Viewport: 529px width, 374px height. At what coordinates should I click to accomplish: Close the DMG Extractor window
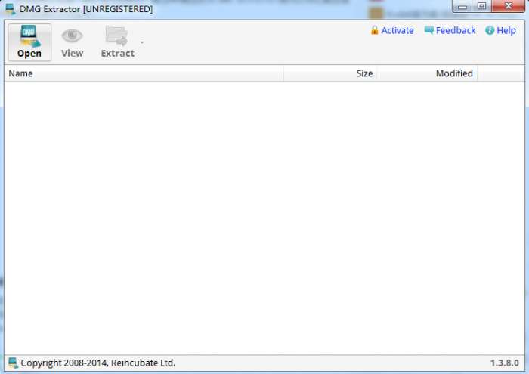[x=509, y=6]
